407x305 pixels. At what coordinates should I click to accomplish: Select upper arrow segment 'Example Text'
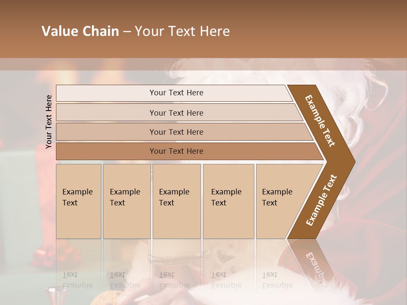coord(320,121)
